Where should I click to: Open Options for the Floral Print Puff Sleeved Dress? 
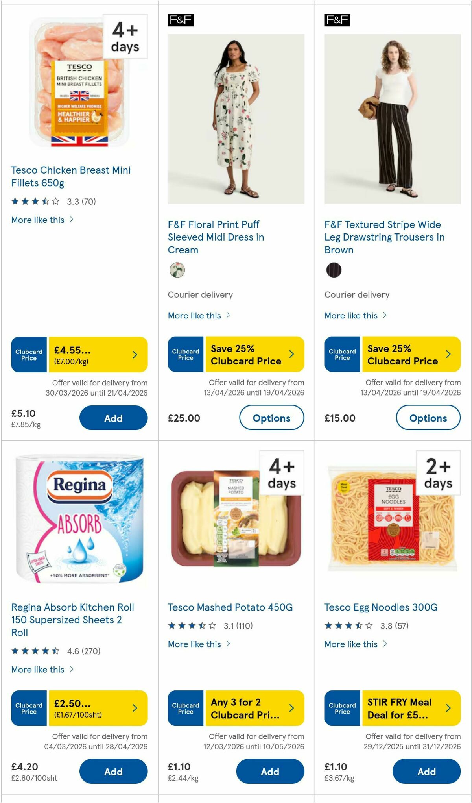coord(271,418)
